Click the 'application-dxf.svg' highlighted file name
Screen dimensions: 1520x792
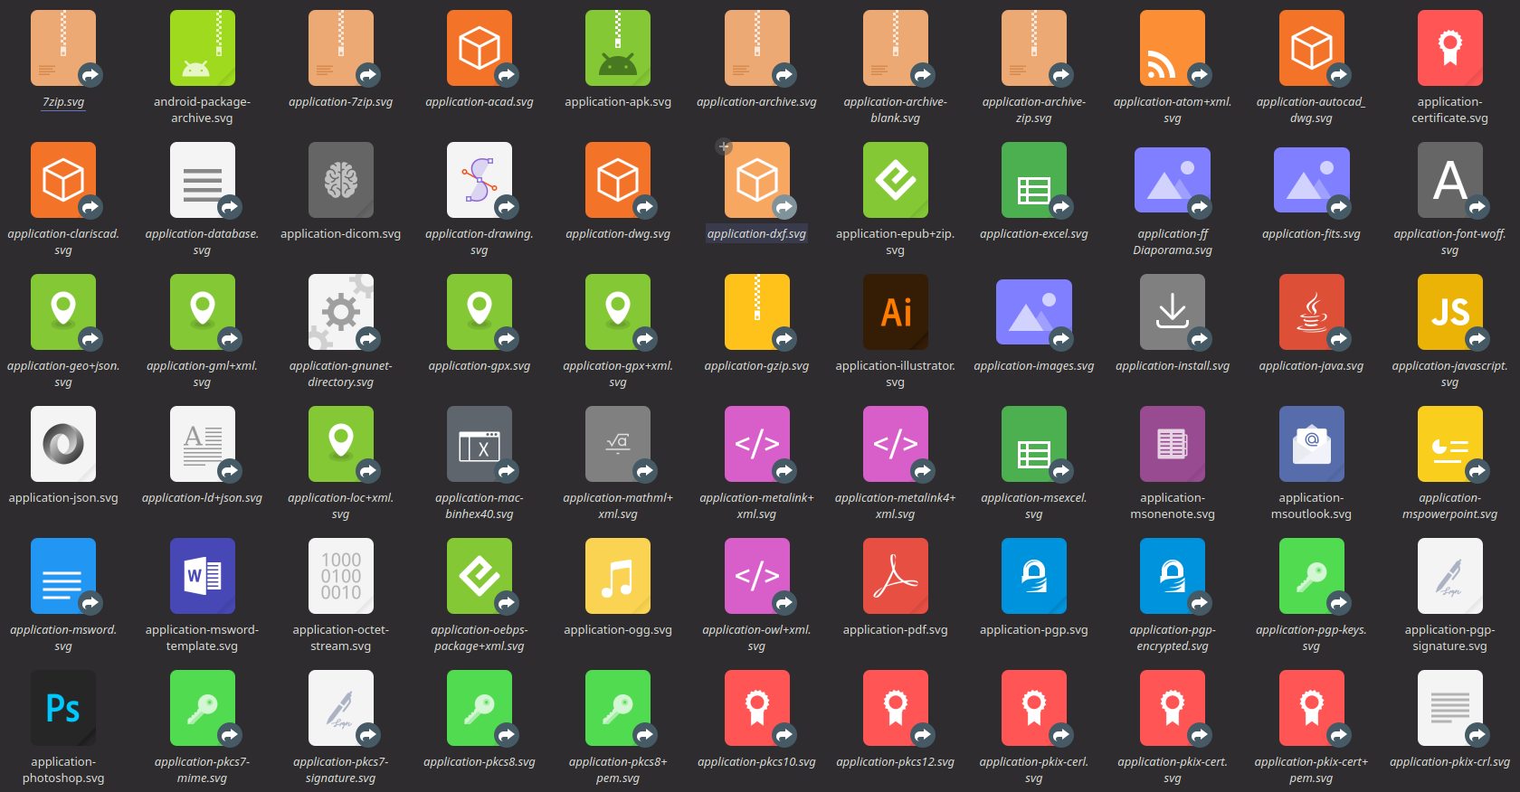757,234
